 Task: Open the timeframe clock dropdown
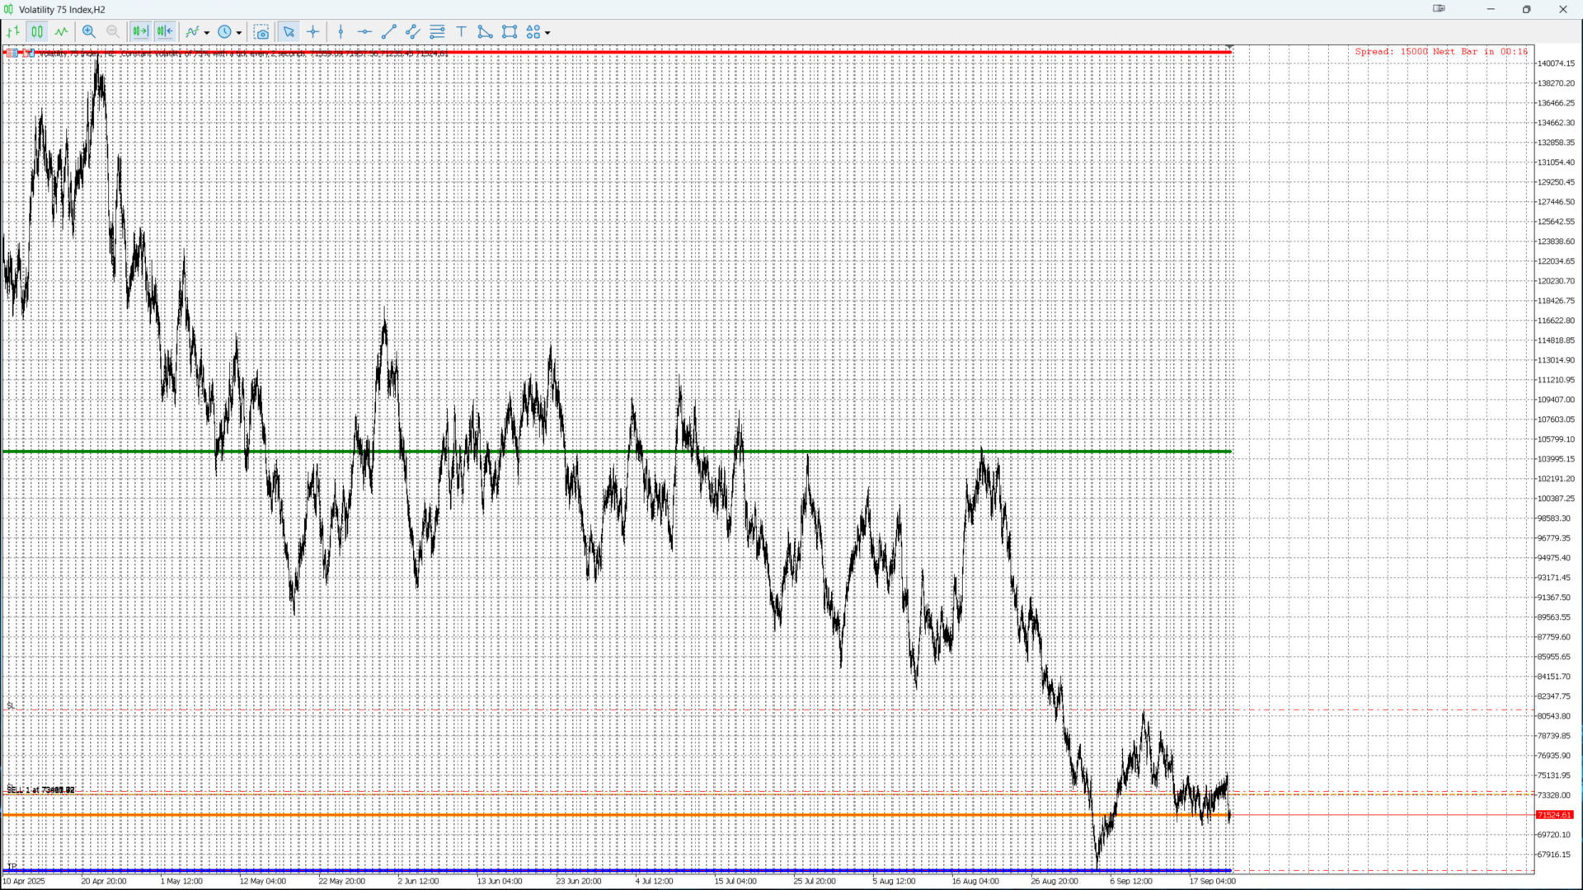239,33
